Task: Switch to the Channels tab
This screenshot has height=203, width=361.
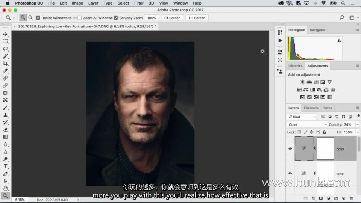Action: pos(311,108)
